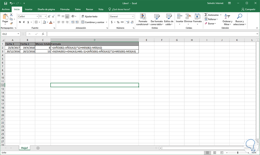Click the Autosuma button
Image resolution: width=260 pixels, height=155 pixels.
(x=212, y=15)
